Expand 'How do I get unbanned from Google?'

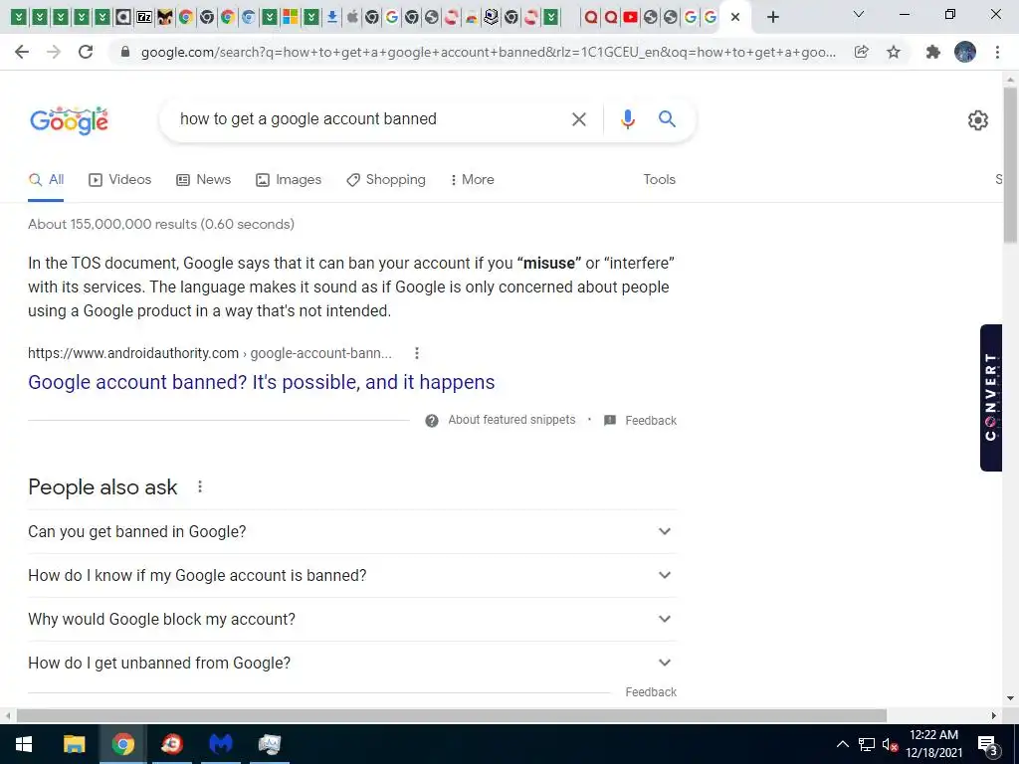pyautogui.click(x=352, y=663)
